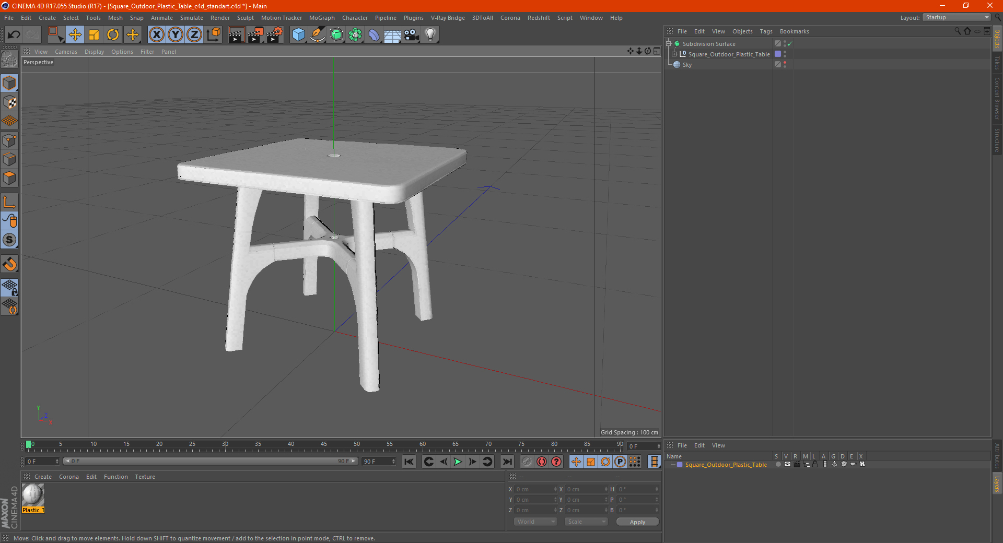
Task: Add Subdivision Surface generator icon
Action: click(x=337, y=35)
